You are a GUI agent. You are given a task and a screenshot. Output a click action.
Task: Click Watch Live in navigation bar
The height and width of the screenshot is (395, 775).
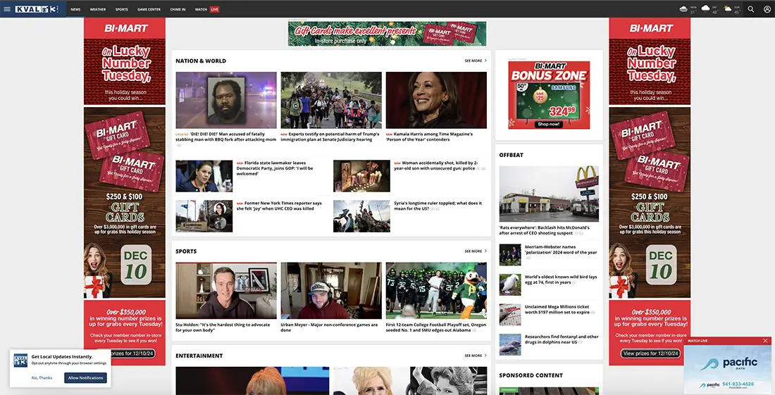coord(206,9)
